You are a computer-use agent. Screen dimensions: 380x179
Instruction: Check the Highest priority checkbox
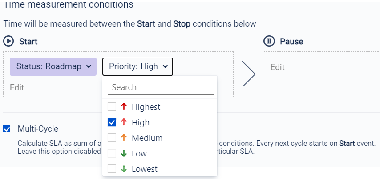pyautogui.click(x=112, y=107)
